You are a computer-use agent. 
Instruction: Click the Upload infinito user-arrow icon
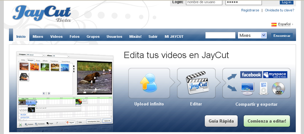(x=148, y=83)
